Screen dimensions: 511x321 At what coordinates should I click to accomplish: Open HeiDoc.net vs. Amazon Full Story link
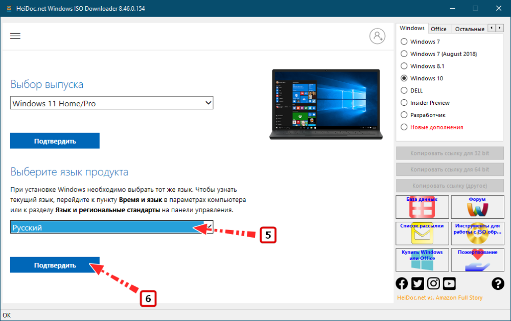point(439,297)
